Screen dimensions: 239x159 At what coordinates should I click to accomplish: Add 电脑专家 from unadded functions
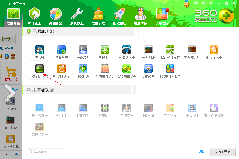point(127,110)
